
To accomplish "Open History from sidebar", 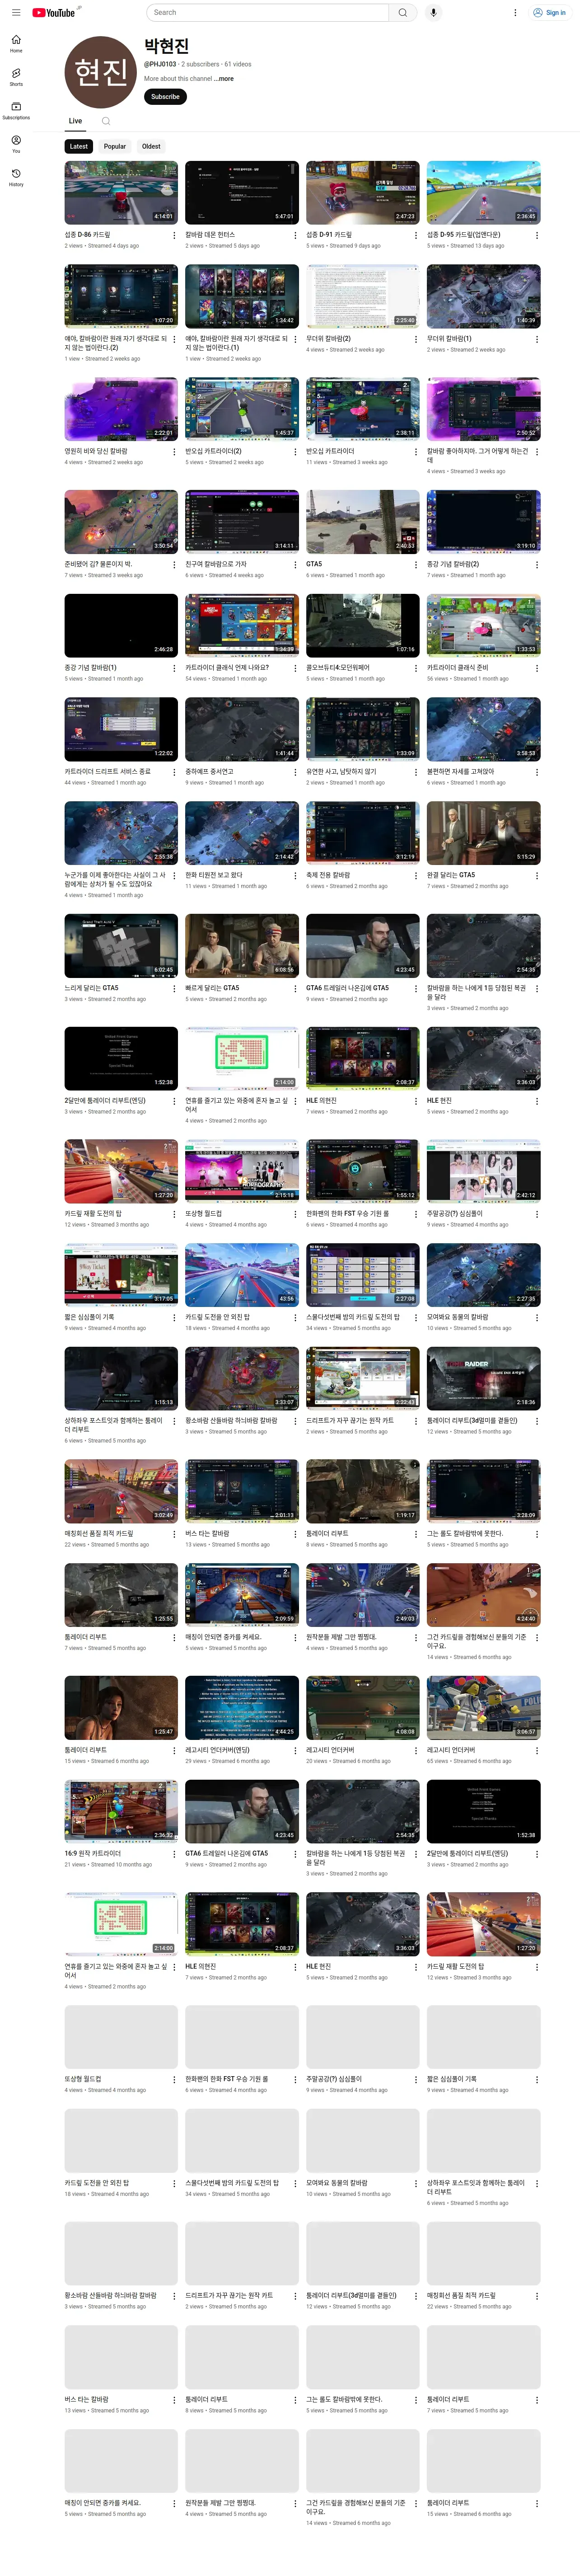I will click(16, 177).
